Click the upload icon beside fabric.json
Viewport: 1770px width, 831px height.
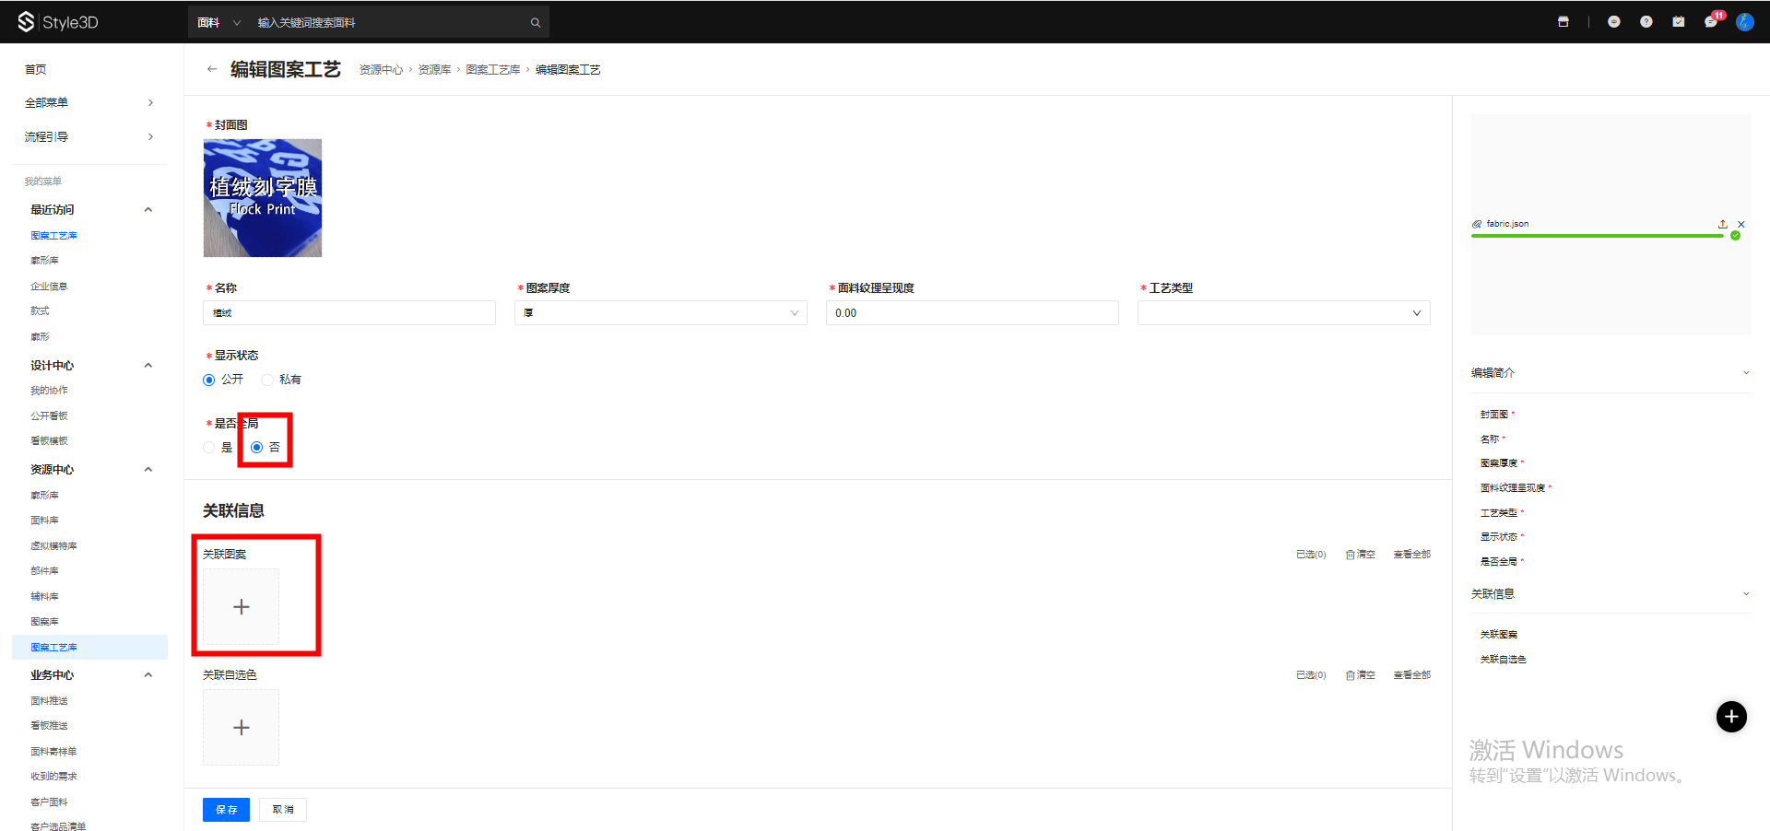tap(1722, 224)
